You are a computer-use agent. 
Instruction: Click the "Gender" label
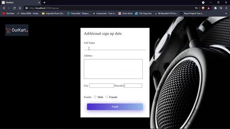point(88,97)
